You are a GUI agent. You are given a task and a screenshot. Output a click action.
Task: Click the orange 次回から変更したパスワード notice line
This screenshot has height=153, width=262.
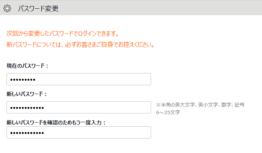click(x=63, y=33)
